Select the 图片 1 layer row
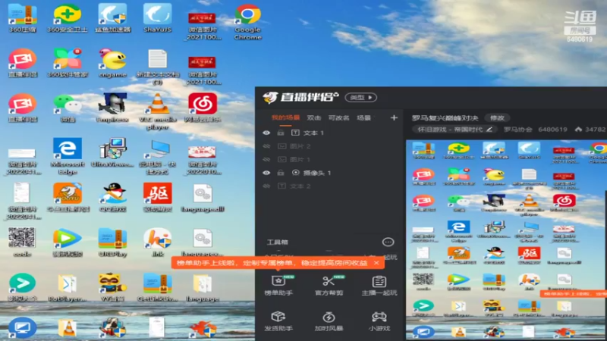Viewport: 607px width, 341px height. [x=329, y=159]
